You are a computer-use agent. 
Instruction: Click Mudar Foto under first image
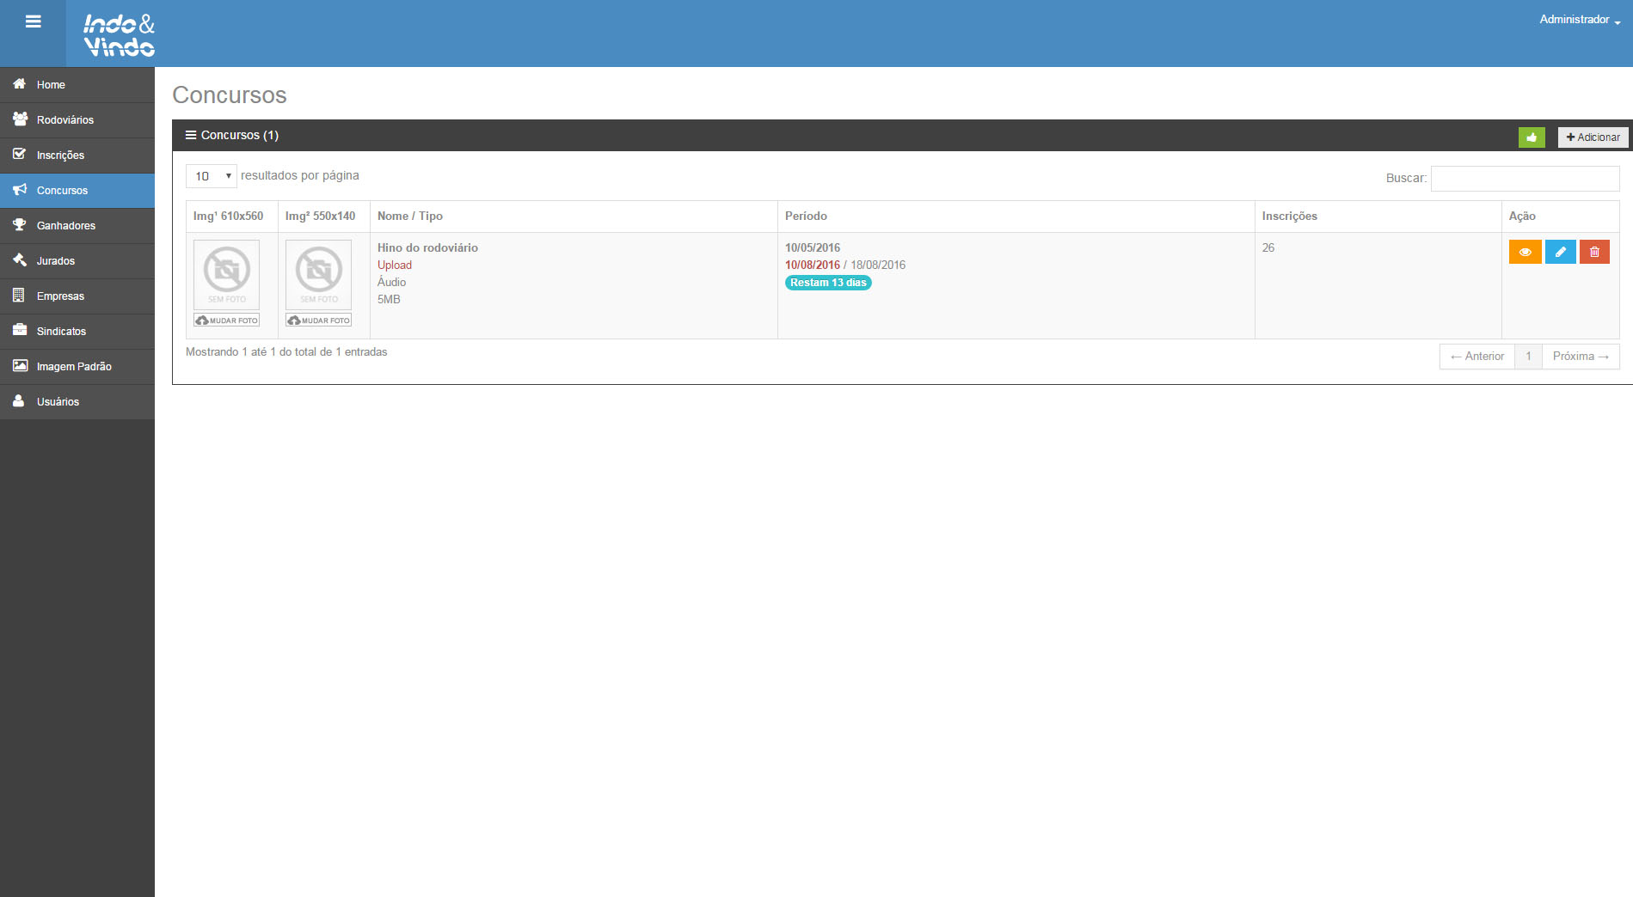[x=227, y=320]
